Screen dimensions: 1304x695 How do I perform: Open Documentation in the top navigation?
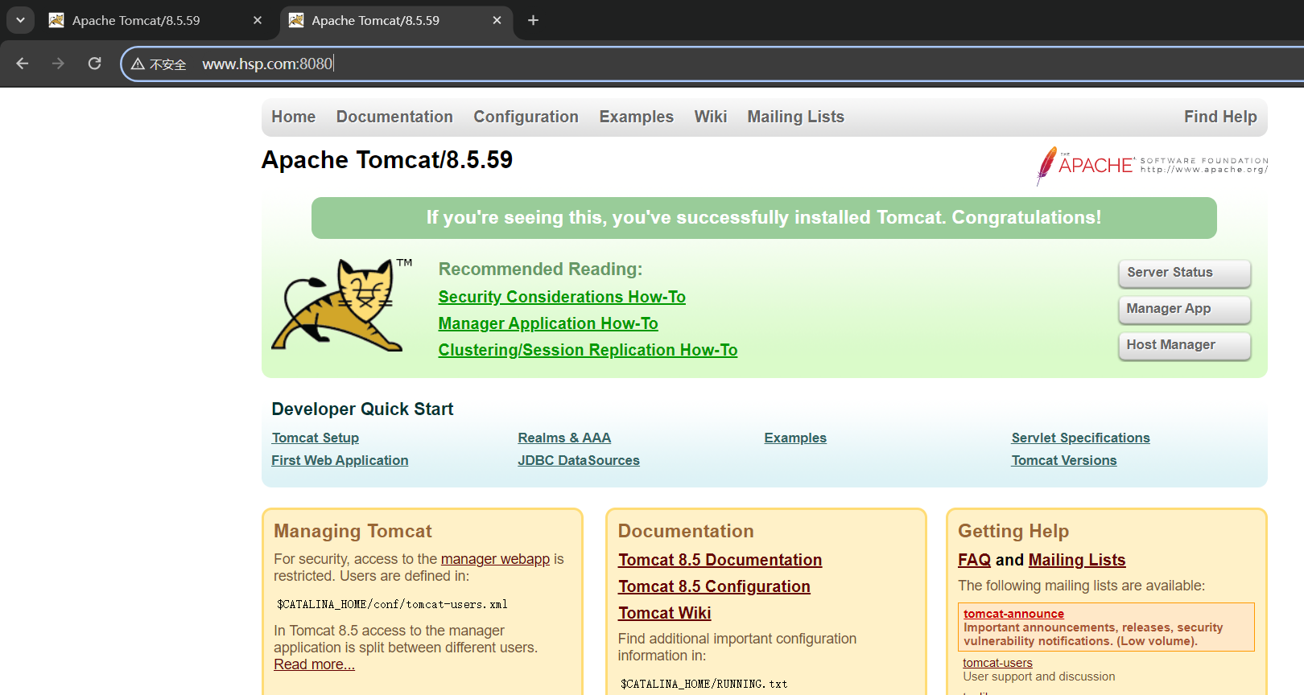point(394,117)
